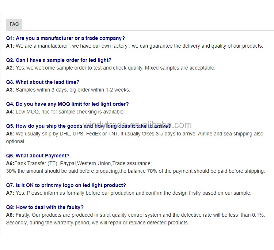Click answer A8 about strict quality control

coord(135,215)
